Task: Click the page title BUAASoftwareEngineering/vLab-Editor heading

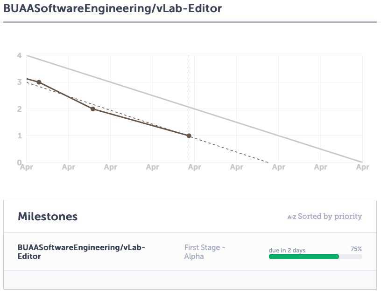Action: point(113,8)
